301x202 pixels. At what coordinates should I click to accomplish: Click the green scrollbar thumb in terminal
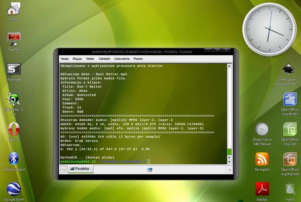coord(229,151)
